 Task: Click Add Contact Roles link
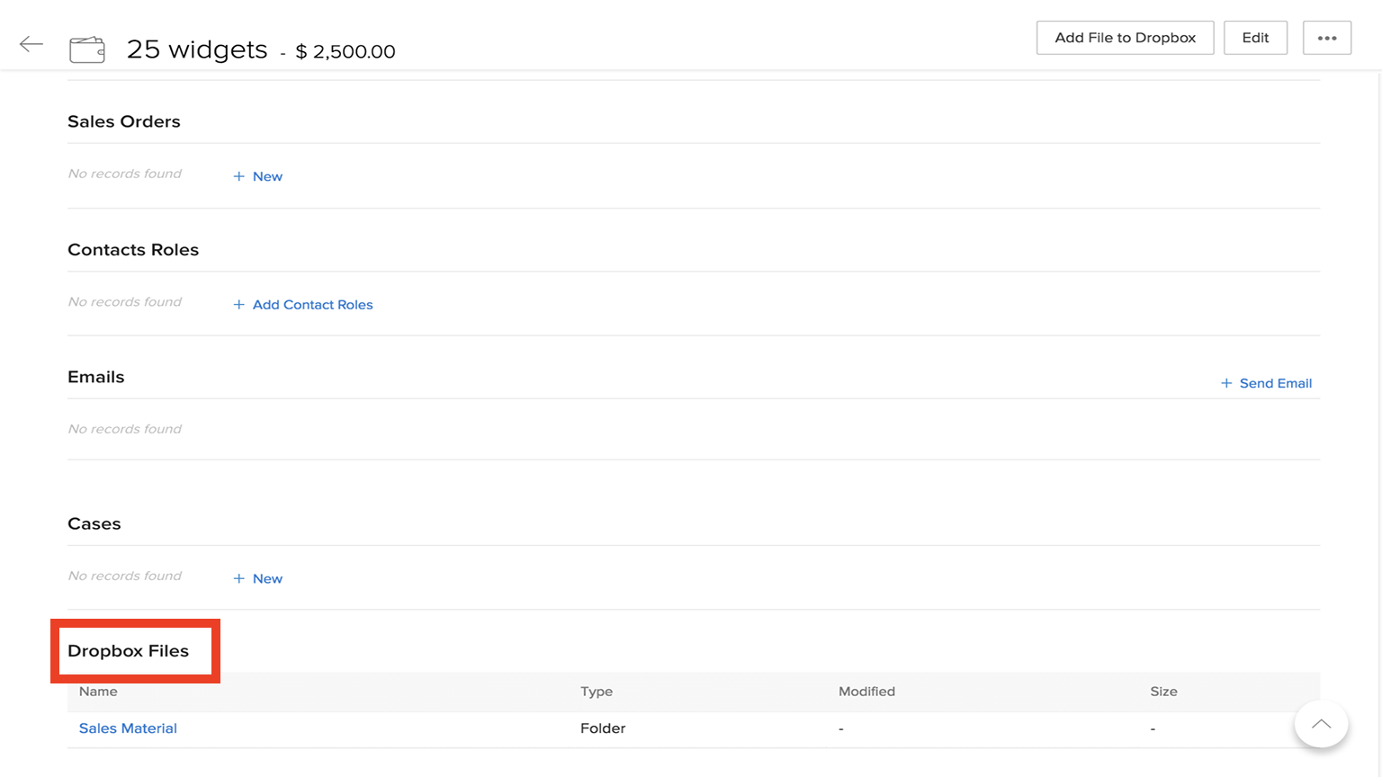tap(303, 305)
